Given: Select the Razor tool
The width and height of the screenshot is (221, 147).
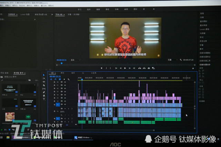Looking at the screenshot, I should [x=44, y=85].
